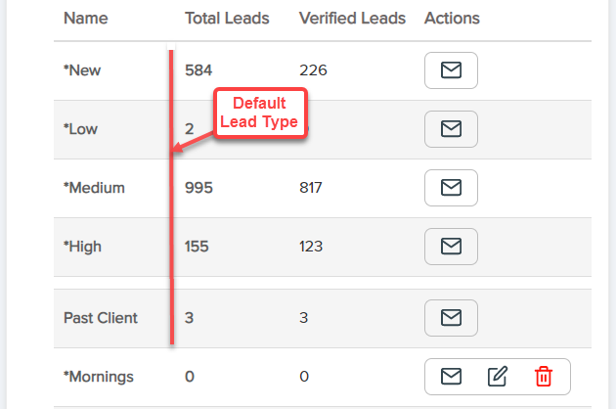
Task: Select the *Medium lead type name
Action: (94, 187)
